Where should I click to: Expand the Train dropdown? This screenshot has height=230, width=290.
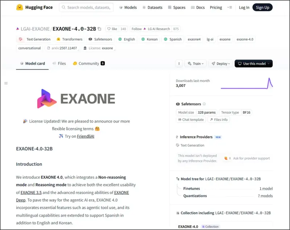[195, 64]
